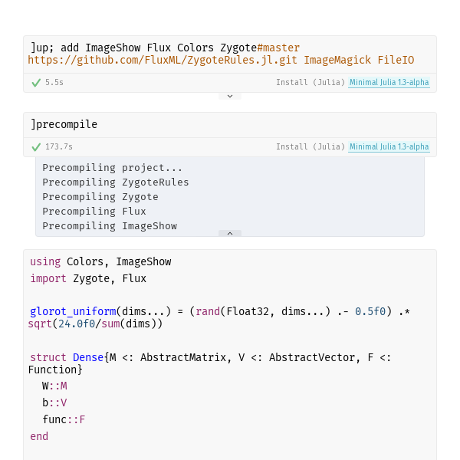This screenshot has width=460, height=460.
Task: Click Install (Julia) label in precompile cell
Action: click(x=310, y=146)
